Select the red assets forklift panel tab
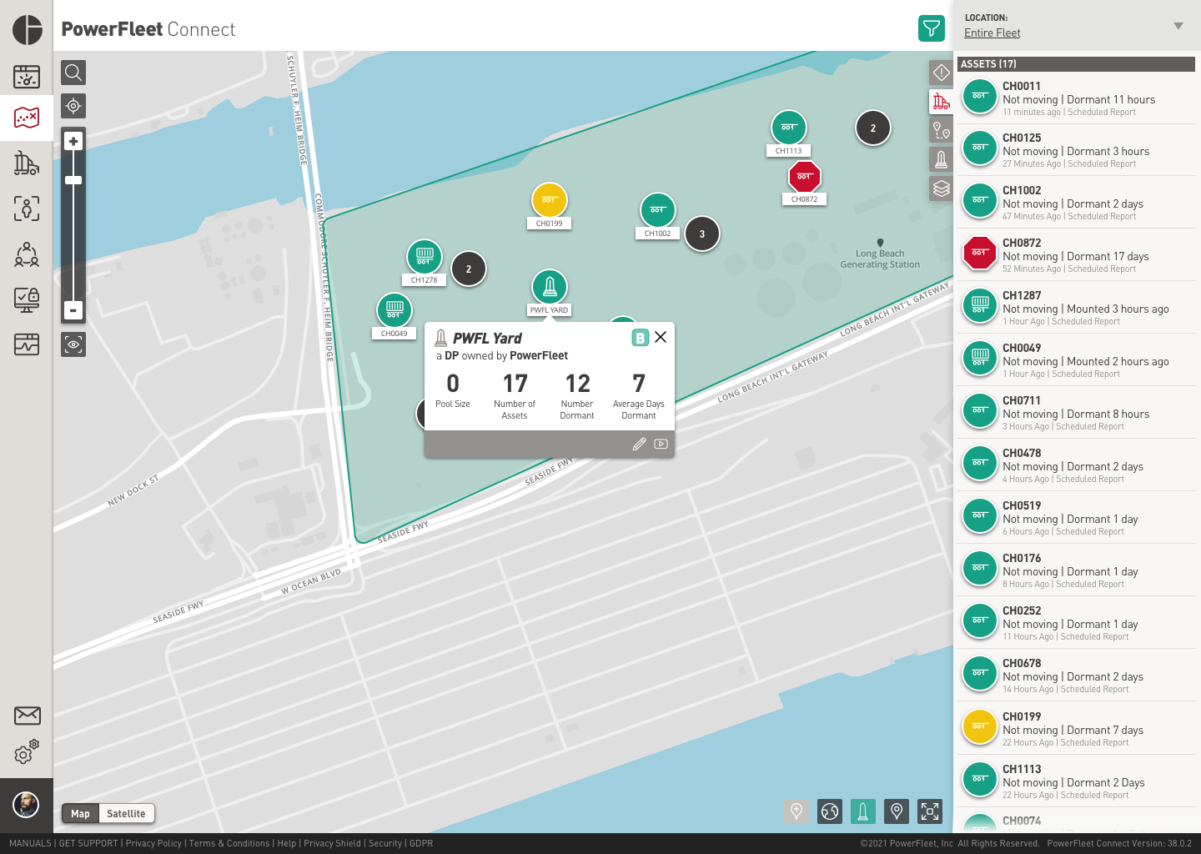Viewport: 1201px width, 854px height. (x=942, y=102)
